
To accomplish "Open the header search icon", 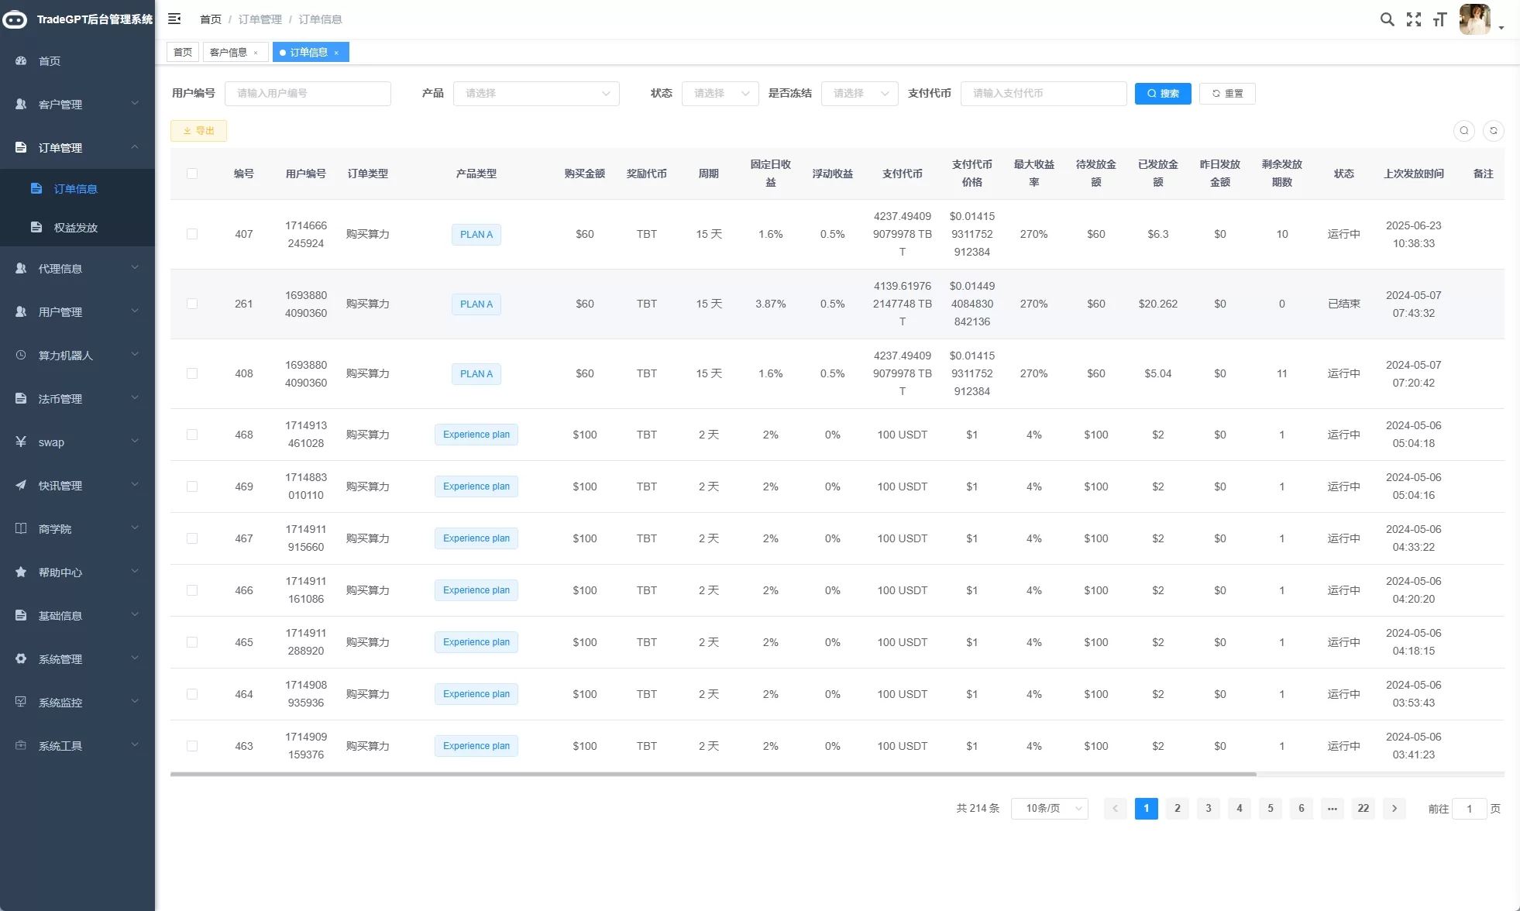I will click(x=1387, y=19).
